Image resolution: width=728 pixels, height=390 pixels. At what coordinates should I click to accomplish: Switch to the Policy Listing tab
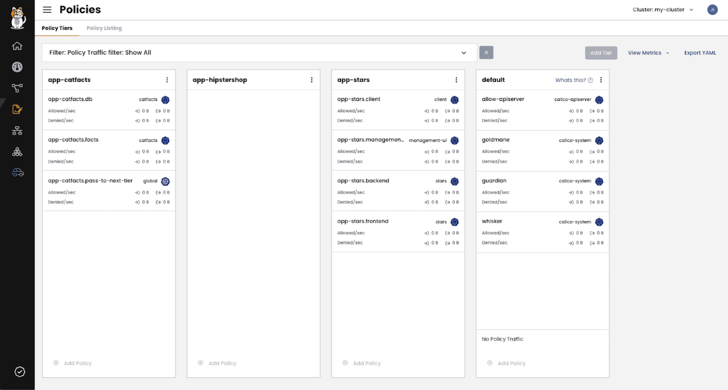tap(104, 28)
